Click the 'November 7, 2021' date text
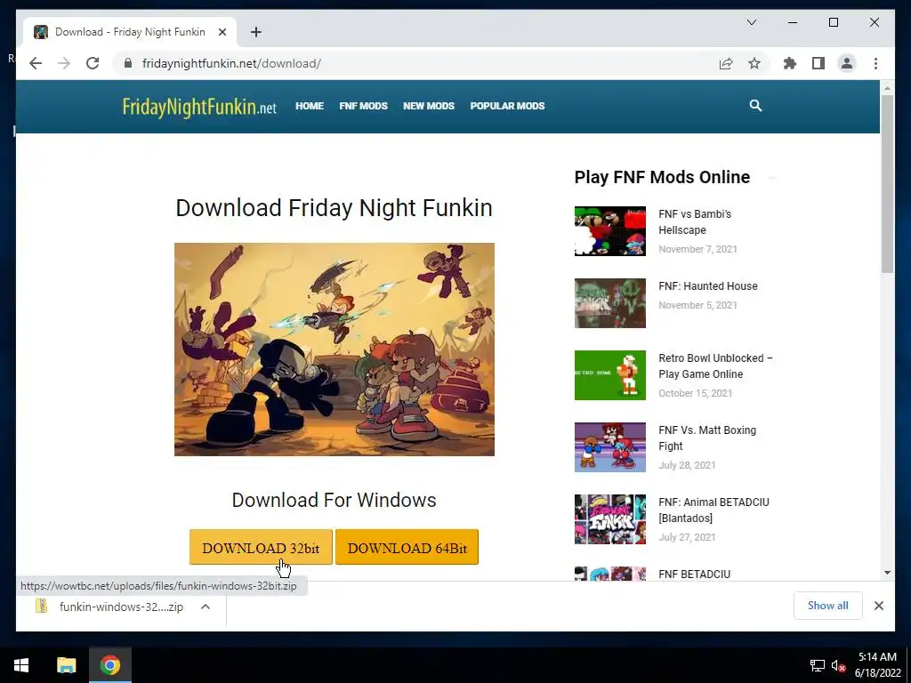The height and width of the screenshot is (683, 911). [x=697, y=249]
